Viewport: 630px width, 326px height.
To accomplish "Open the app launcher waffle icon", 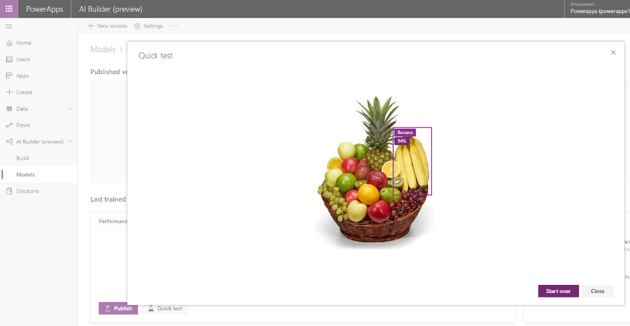I will [x=9, y=9].
